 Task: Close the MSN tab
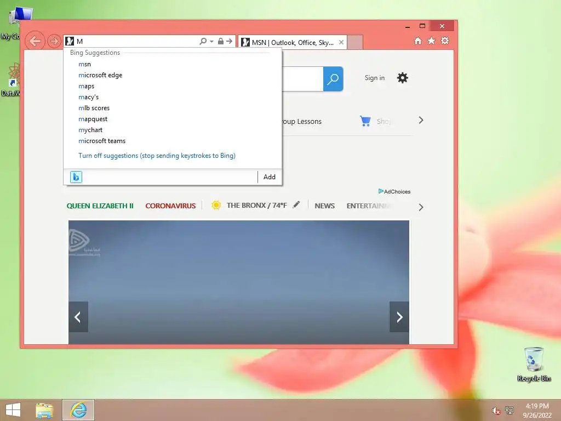point(341,42)
